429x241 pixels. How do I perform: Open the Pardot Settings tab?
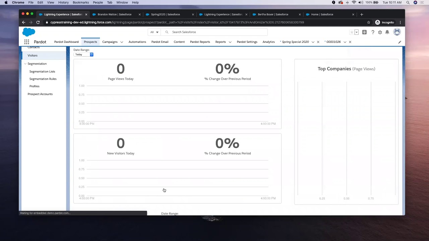(247, 42)
